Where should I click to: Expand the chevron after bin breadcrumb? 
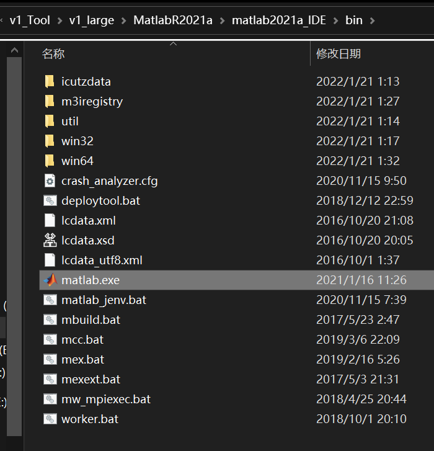tap(372, 20)
